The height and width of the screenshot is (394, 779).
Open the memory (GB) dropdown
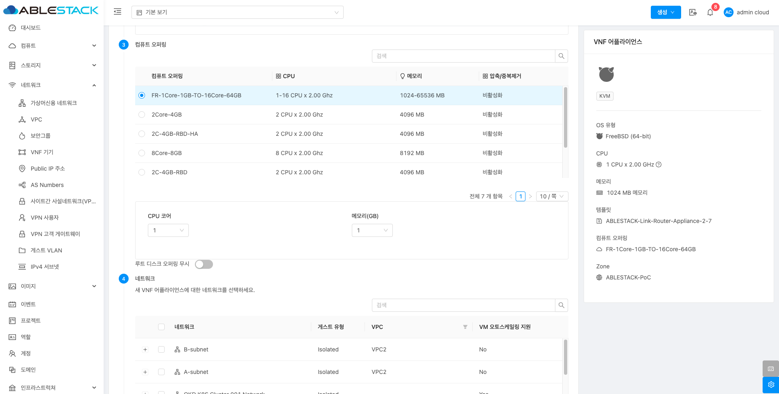coord(372,230)
